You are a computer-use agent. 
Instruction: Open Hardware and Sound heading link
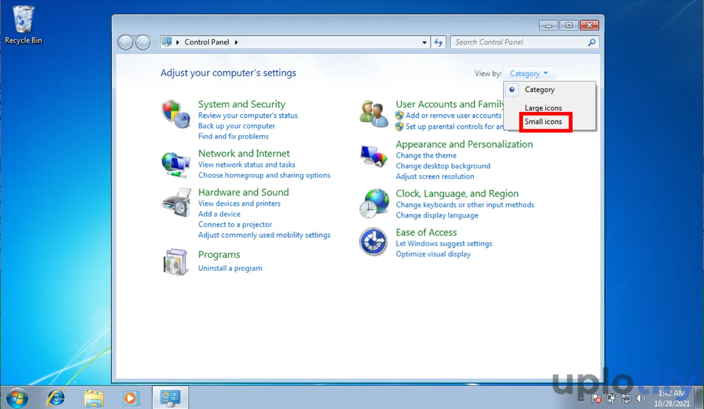[243, 192]
